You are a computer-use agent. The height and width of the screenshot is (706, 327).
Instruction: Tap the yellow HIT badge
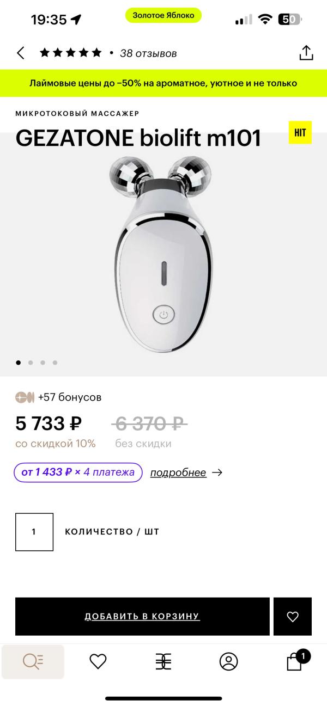[x=300, y=132]
